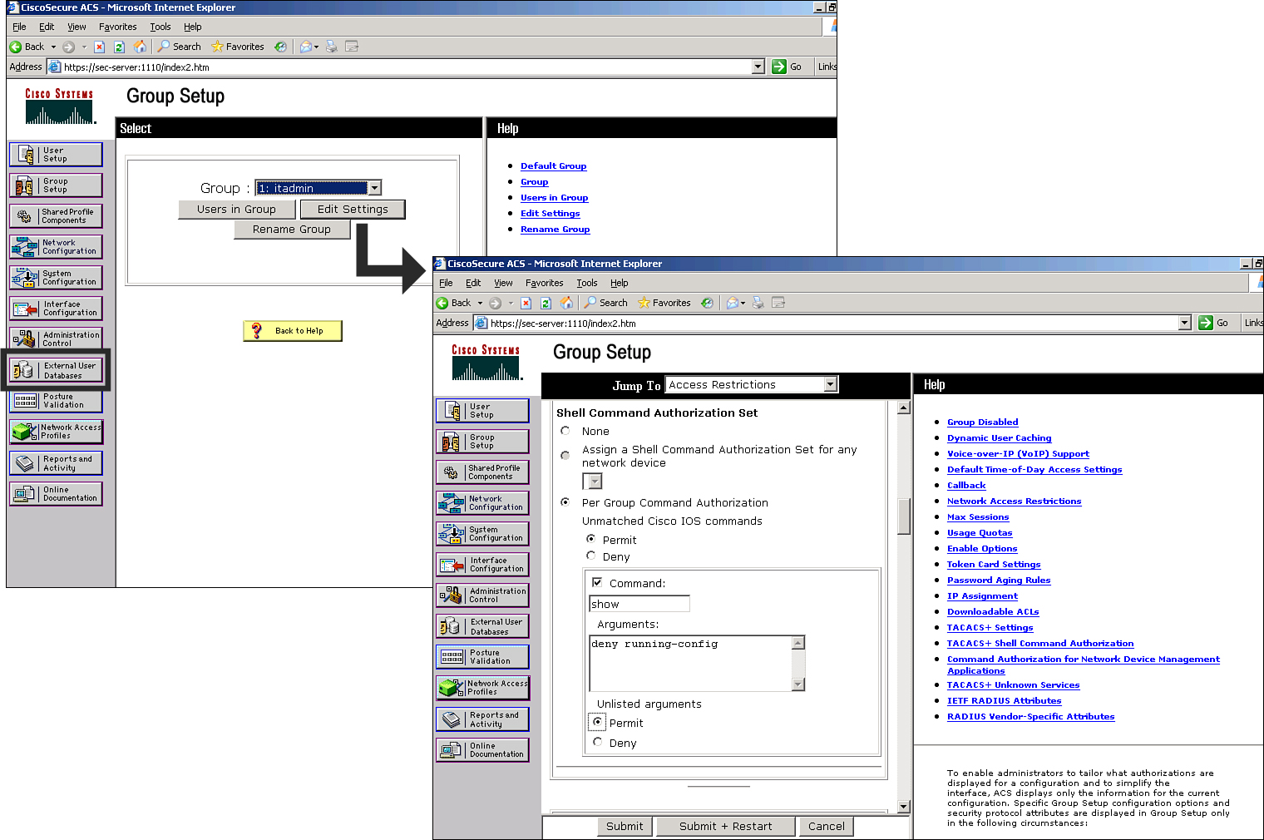Open Back button history arrow in front window
The width and height of the screenshot is (1264, 840).
tap(480, 303)
